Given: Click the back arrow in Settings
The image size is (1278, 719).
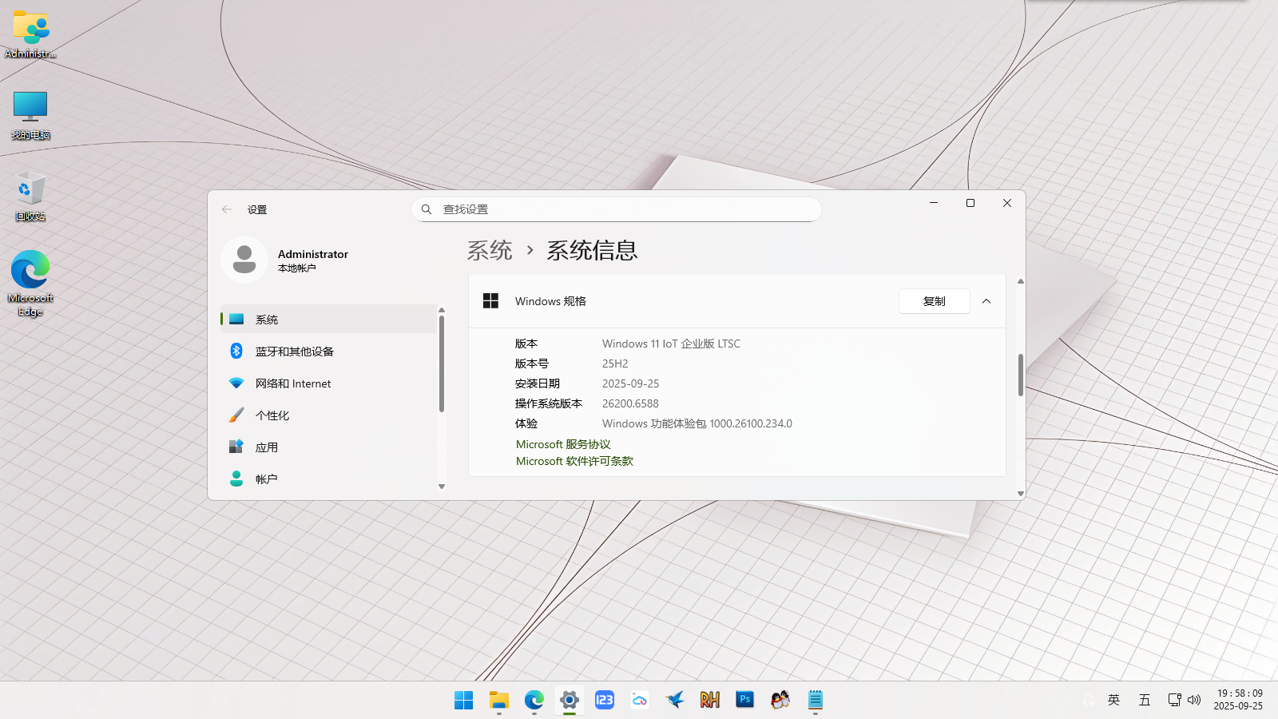Looking at the screenshot, I should pyautogui.click(x=227, y=209).
